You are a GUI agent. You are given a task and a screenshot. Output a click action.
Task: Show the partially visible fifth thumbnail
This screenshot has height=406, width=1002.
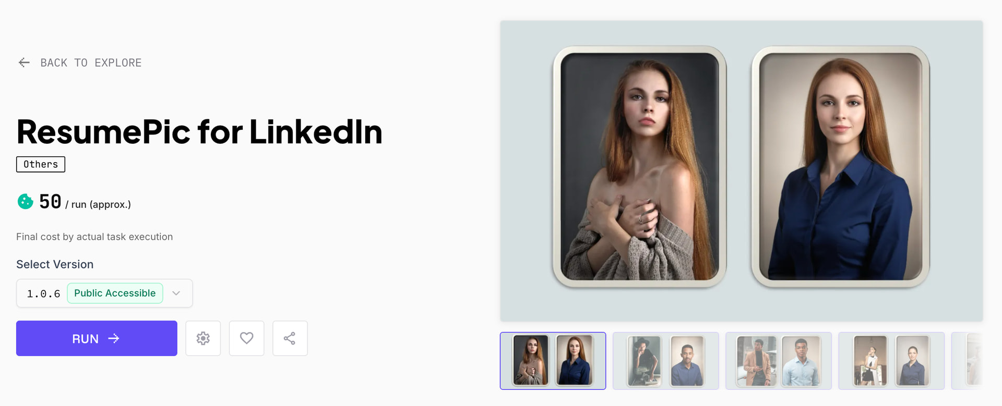click(x=967, y=361)
